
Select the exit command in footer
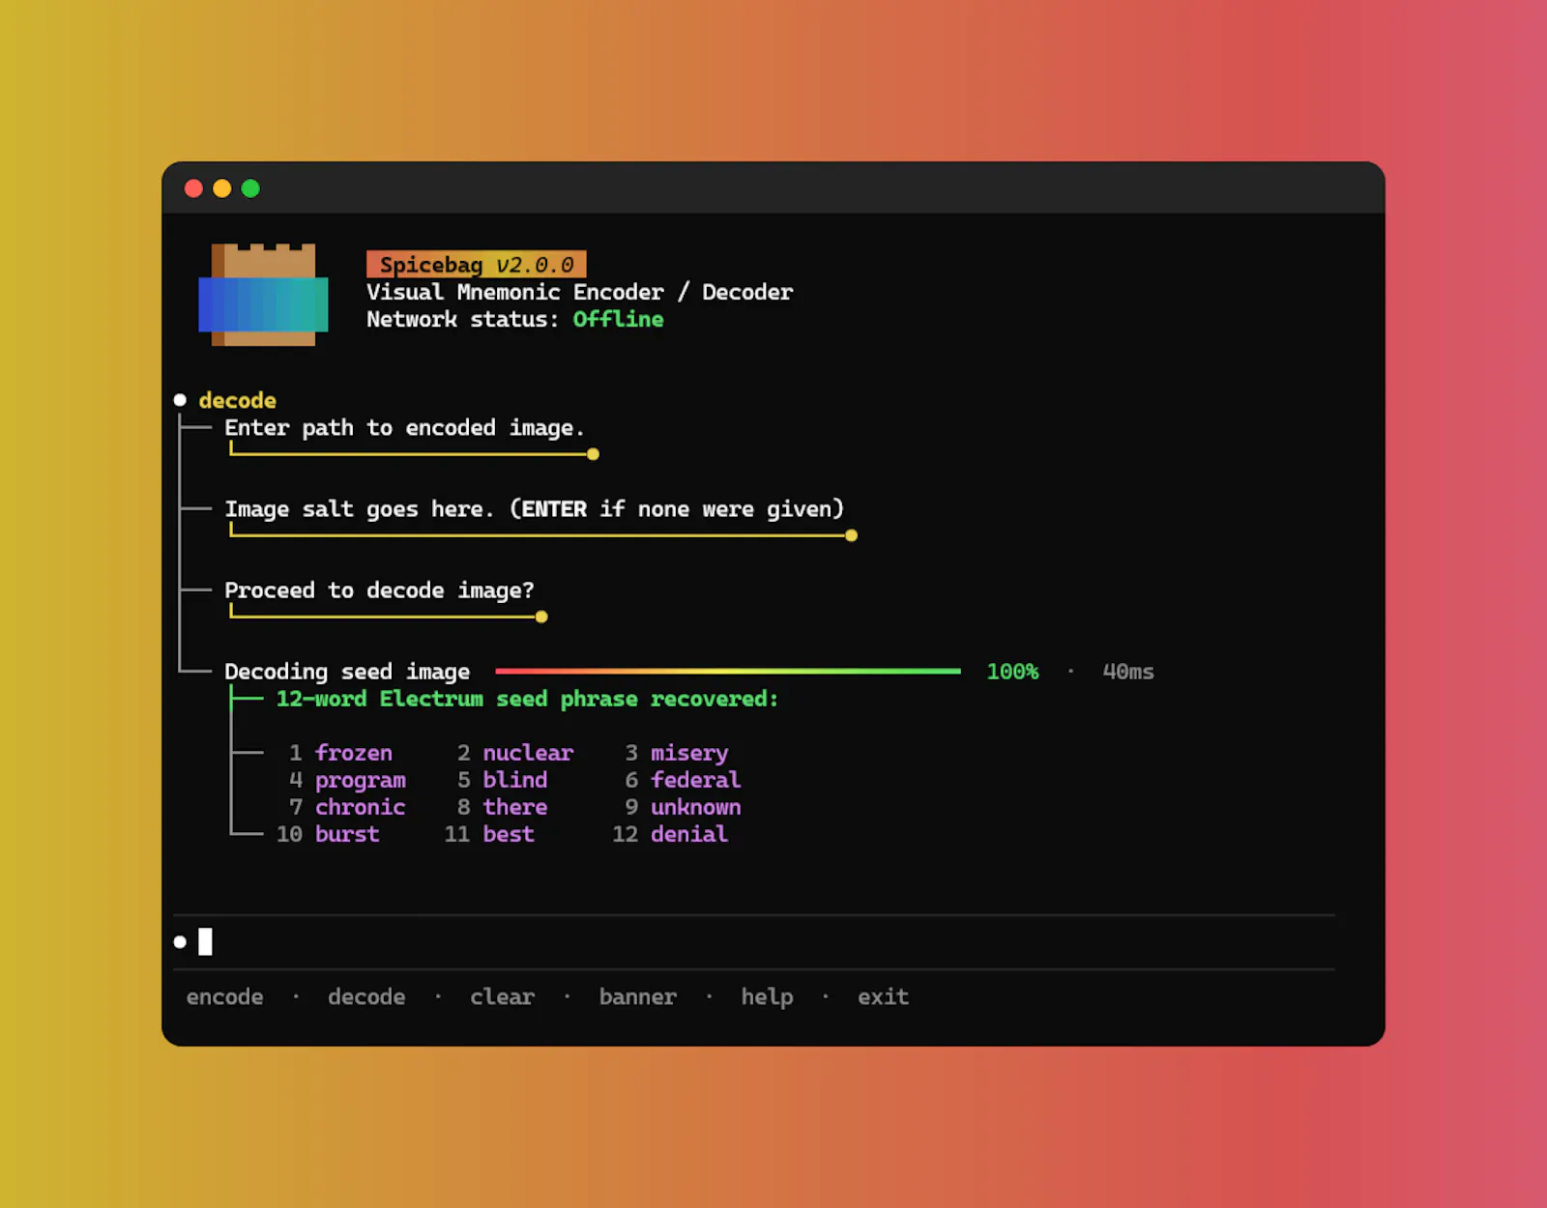[x=883, y=997]
